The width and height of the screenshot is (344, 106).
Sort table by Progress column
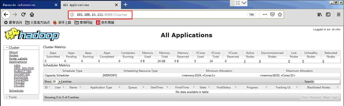(x=254, y=87)
